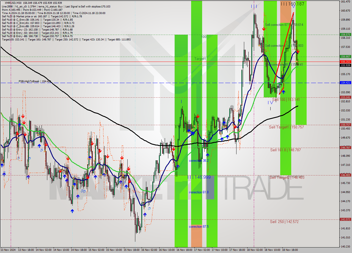This screenshot has width=352, height=253.
Task: Click the blue 'correction 38.2' label
Action: tap(199, 160)
